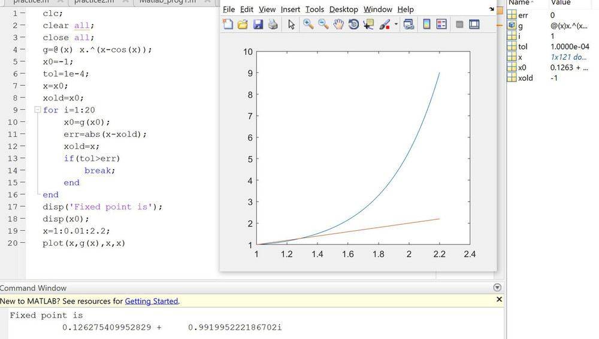Toggle the Insert Colorbar button
The height and width of the screenshot is (339, 599).
[x=426, y=25]
